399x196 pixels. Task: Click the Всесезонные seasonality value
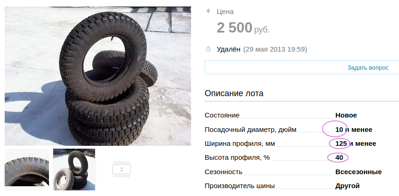point(358,172)
